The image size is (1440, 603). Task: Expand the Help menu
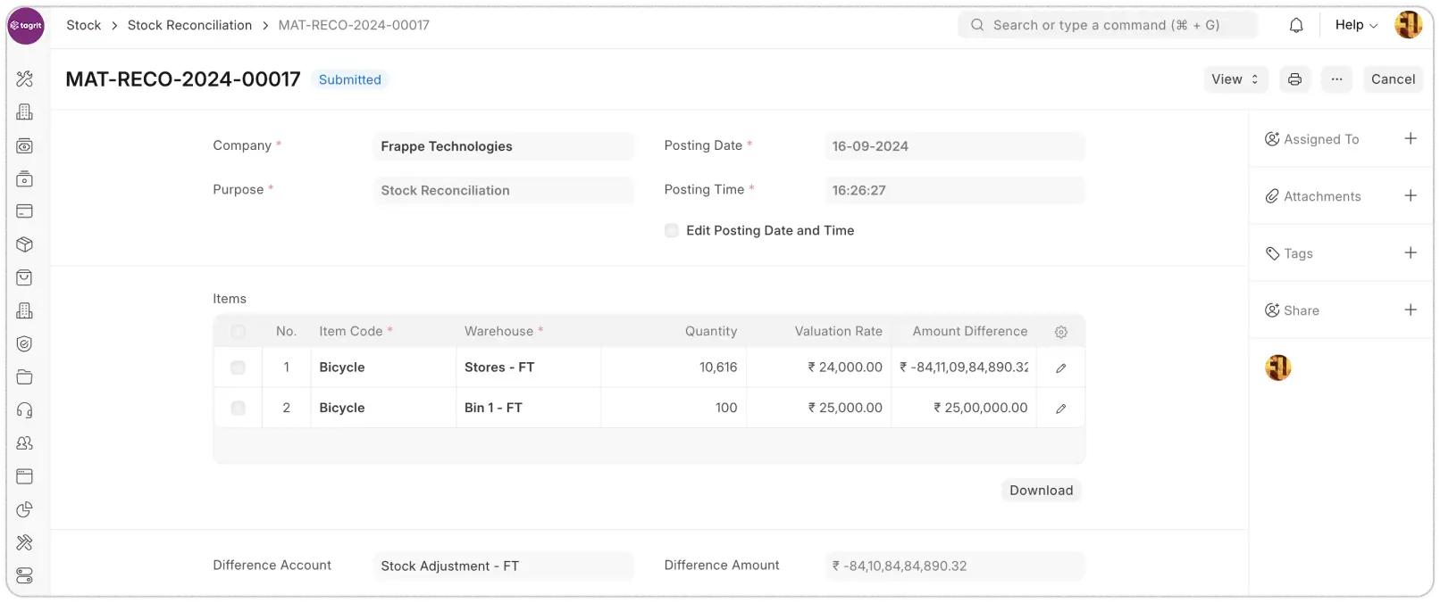point(1355,25)
